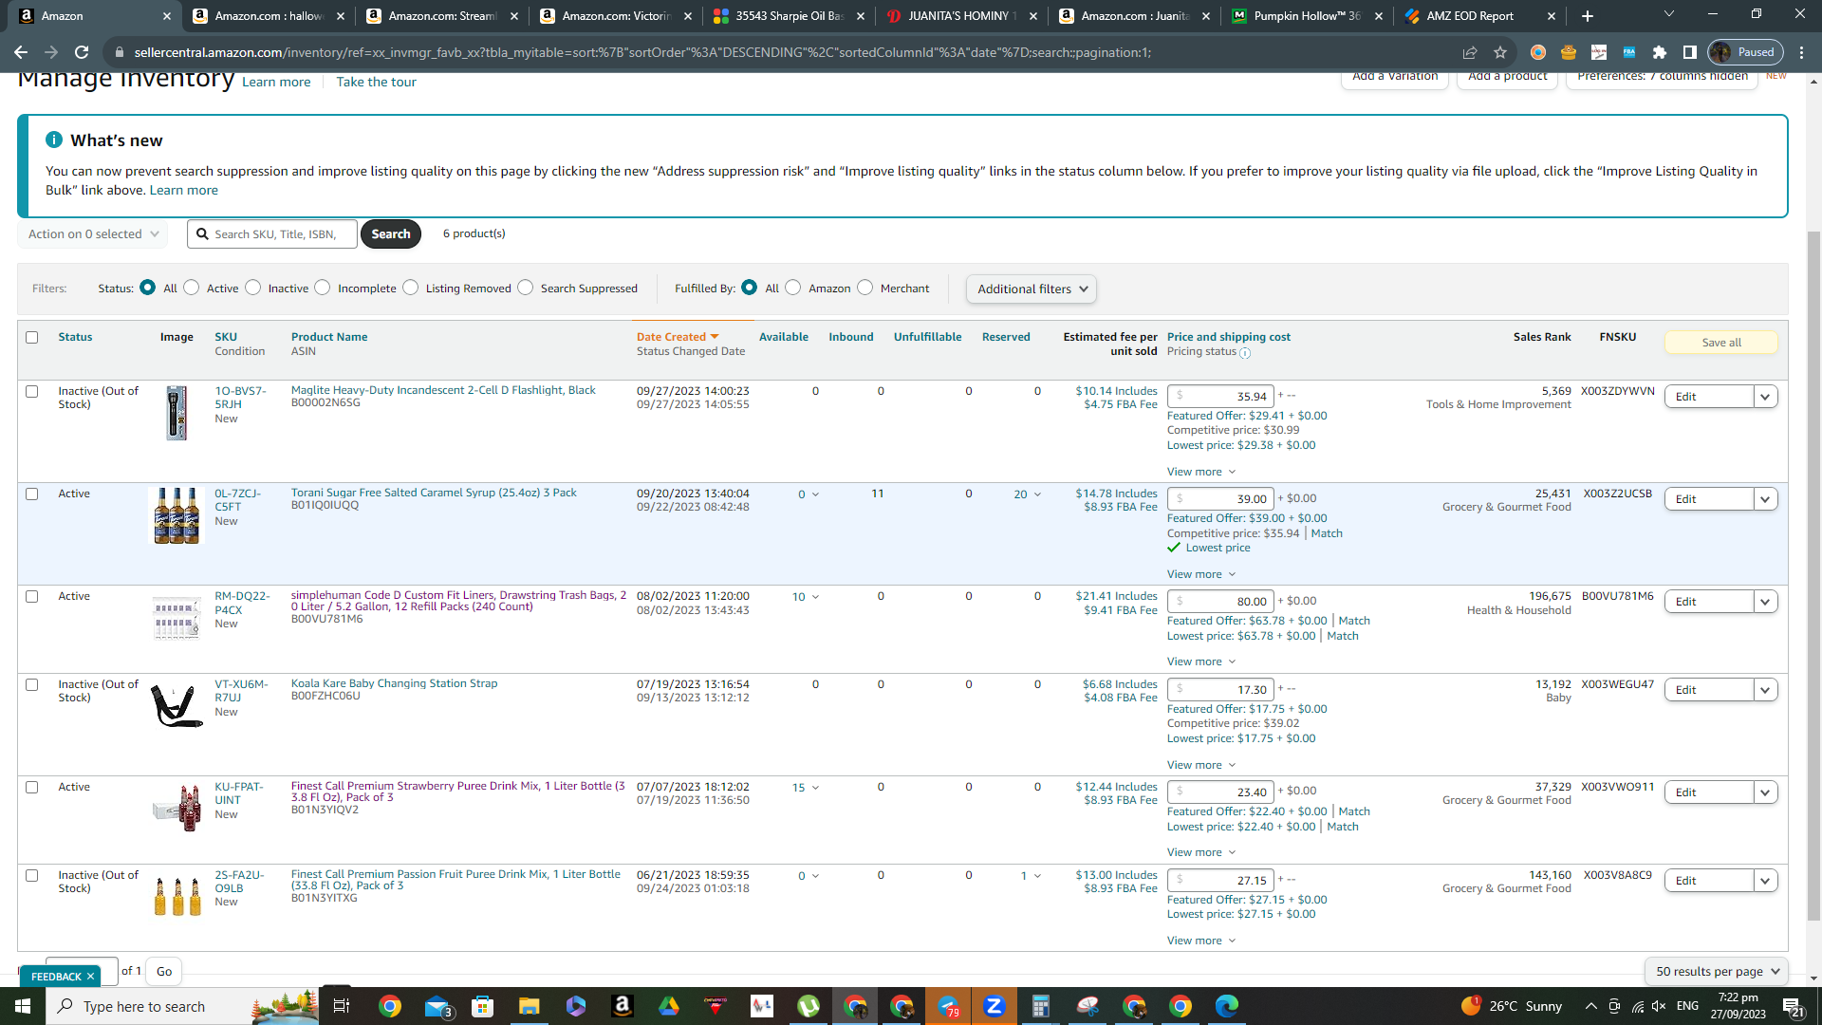Open the 50 results per page dropdown
This screenshot has height=1025, width=1822.
click(x=1717, y=971)
